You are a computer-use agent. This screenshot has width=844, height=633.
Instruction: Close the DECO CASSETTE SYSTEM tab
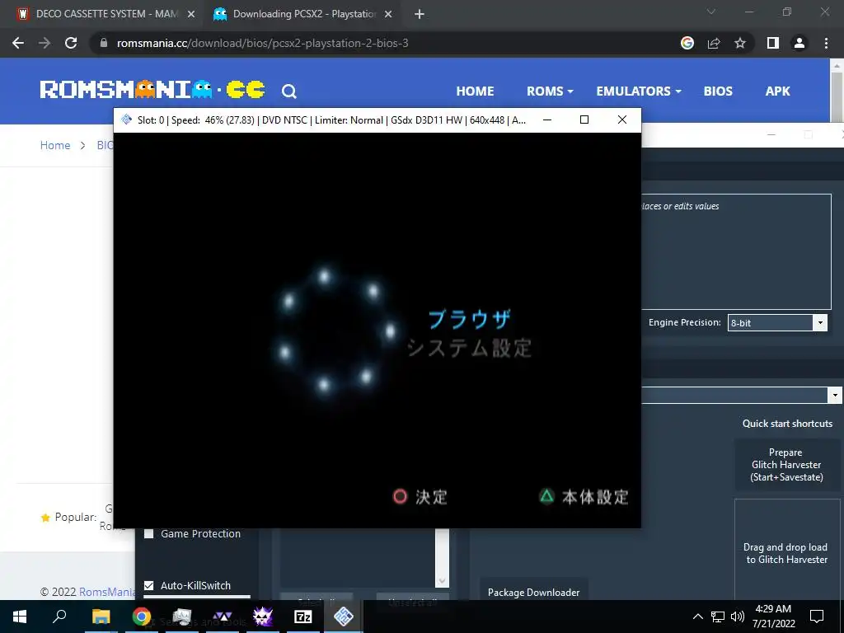190,14
